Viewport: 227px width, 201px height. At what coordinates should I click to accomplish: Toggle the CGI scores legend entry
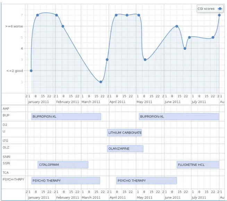210,9
